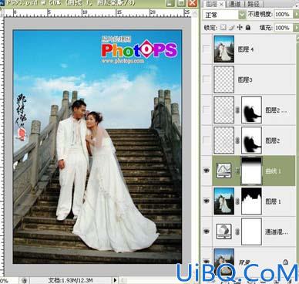This screenshot has width=299, height=284.
Task: Open status bar info menu arrow
Action: coord(115,280)
